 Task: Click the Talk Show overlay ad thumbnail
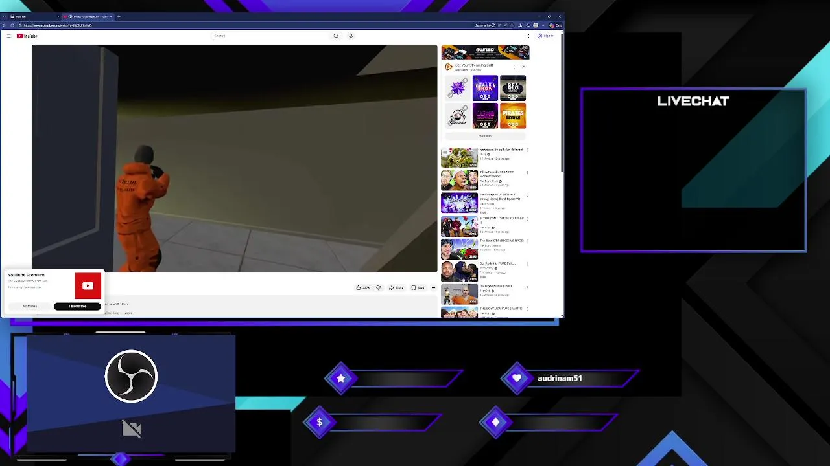485,88
